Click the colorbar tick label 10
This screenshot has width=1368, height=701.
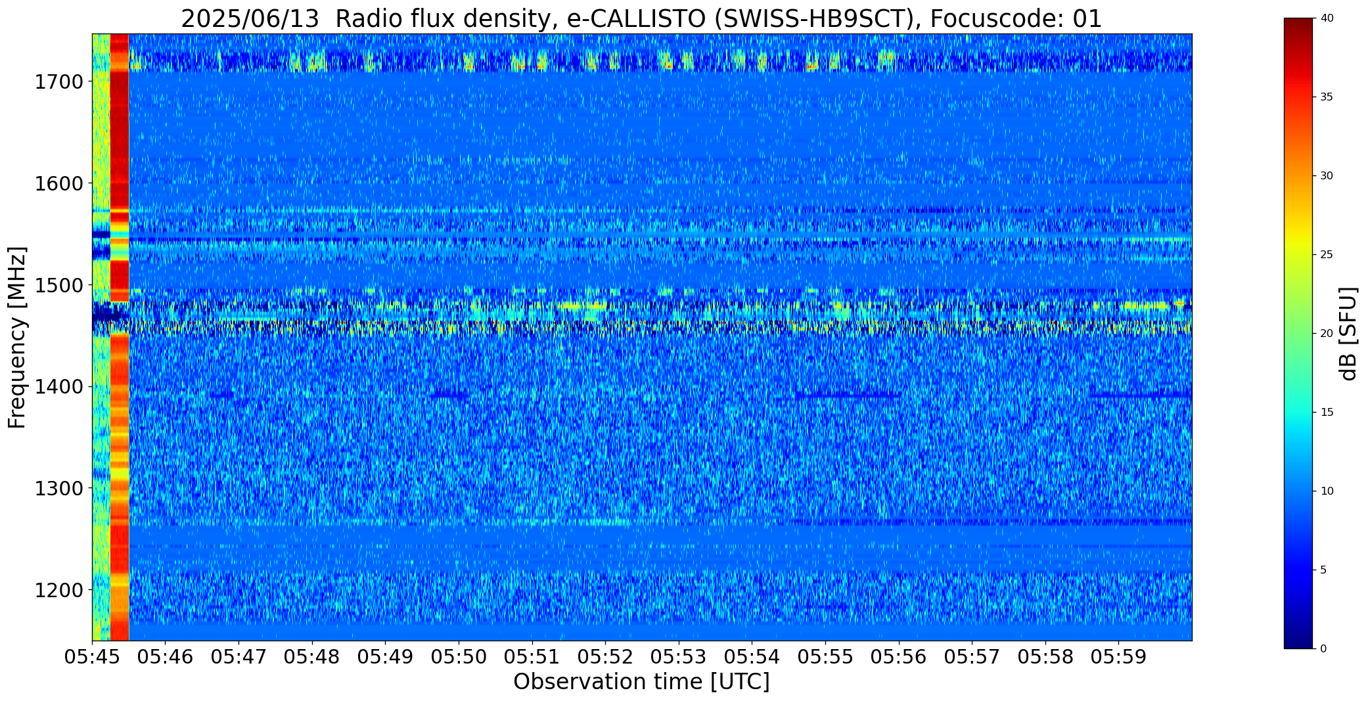point(1327,491)
